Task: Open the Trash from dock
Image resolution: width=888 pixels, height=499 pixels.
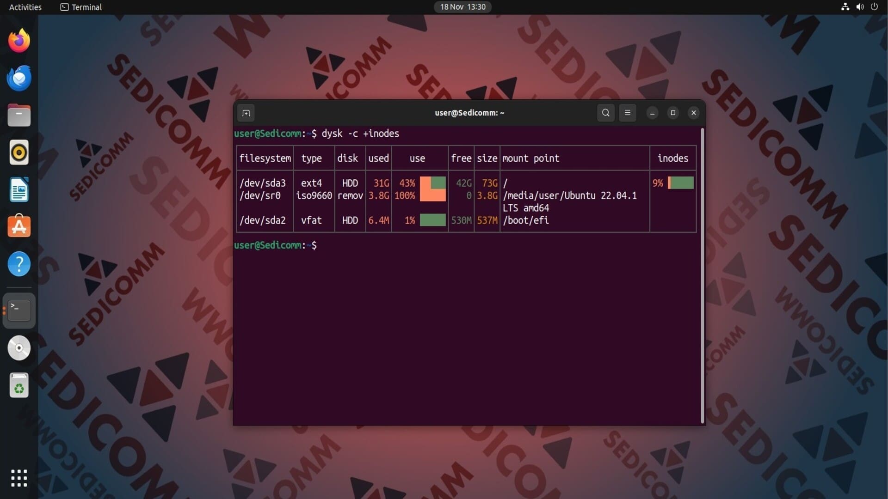Action: point(19,385)
